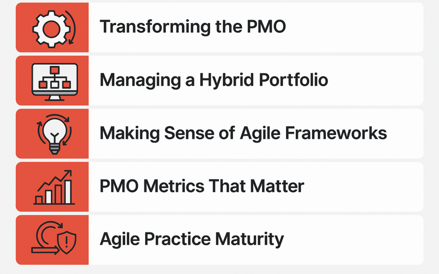The width and height of the screenshot is (439, 274).
Task: Click the curved arrow beside the gear
Action: pos(71,28)
